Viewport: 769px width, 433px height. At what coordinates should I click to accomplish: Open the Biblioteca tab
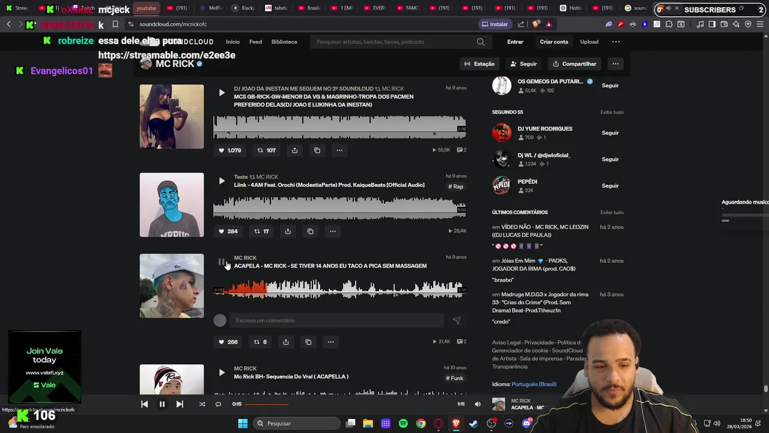tap(284, 42)
